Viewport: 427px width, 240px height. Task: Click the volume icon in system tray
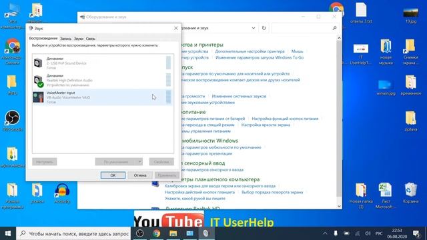pyautogui.click(x=368, y=233)
